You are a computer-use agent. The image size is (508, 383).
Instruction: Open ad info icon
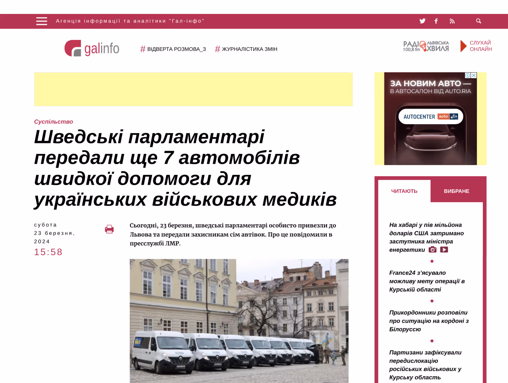click(468, 75)
